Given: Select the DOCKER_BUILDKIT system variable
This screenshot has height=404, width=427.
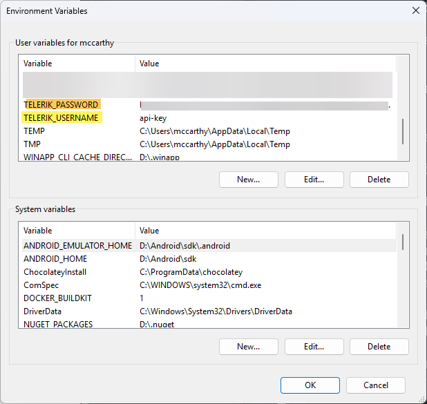Looking at the screenshot, I should coord(57,298).
